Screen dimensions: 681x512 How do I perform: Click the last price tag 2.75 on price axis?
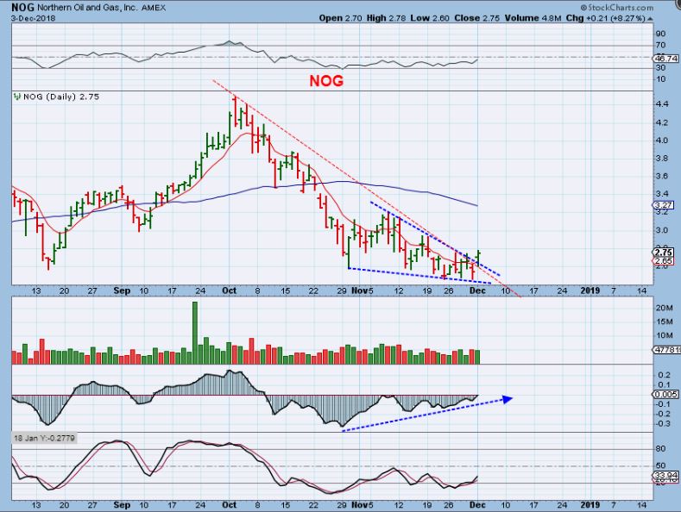[x=664, y=252]
